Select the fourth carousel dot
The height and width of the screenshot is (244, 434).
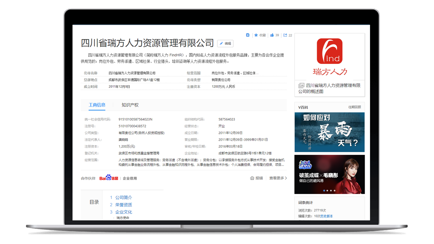point(334,191)
